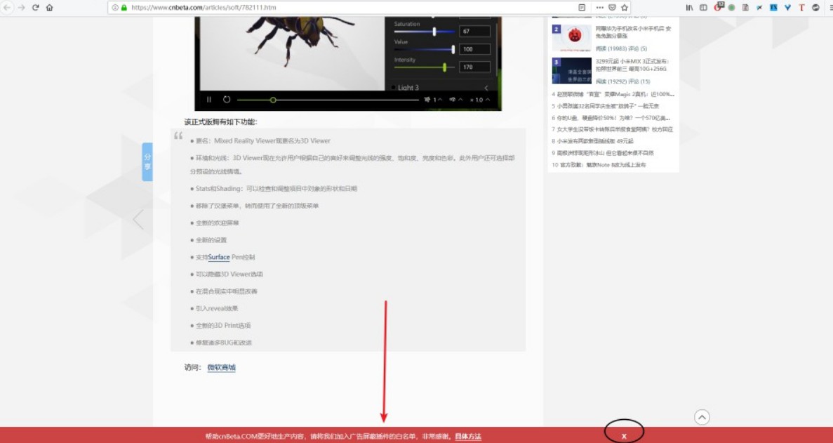Click the scroll-to-top circle arrow

(702, 417)
